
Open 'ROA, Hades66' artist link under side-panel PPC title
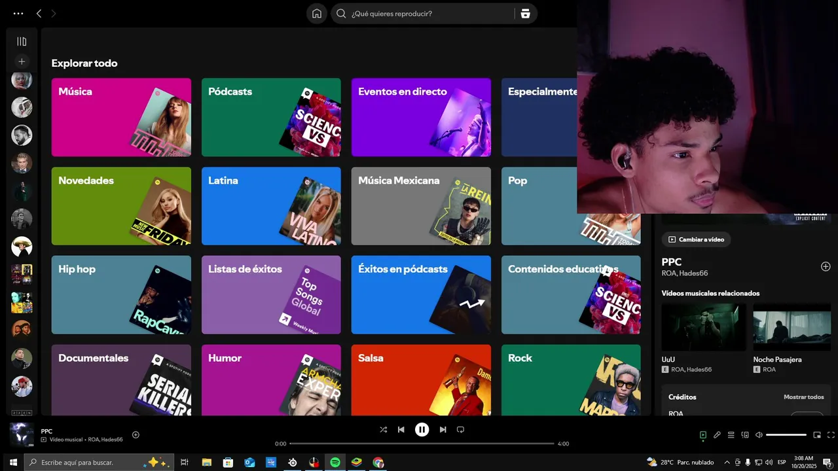pyautogui.click(x=685, y=273)
